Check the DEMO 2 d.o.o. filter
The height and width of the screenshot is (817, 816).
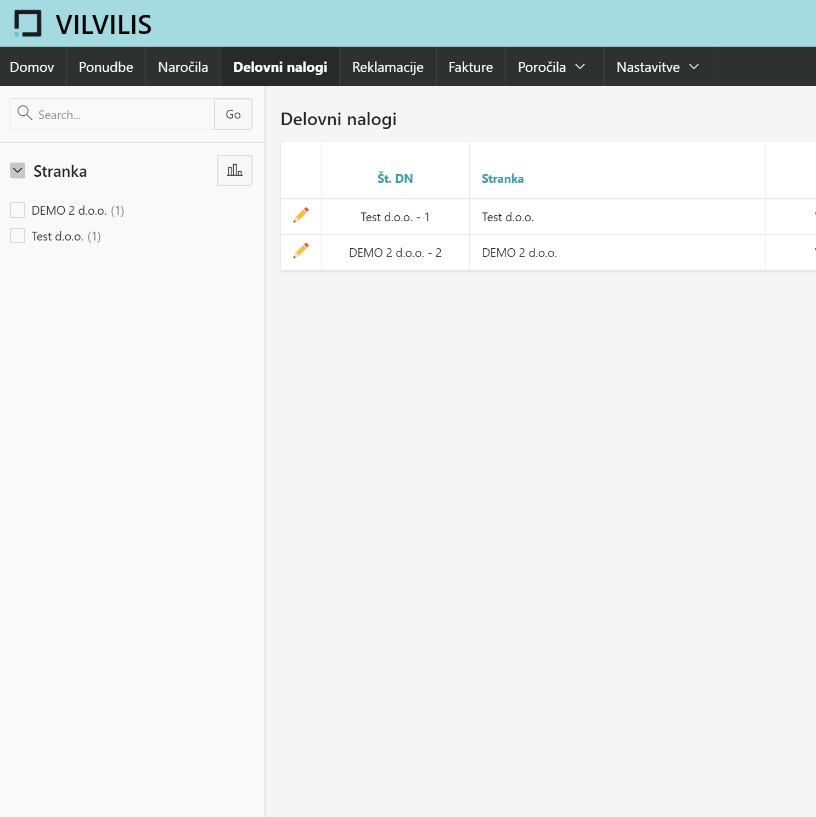point(18,210)
